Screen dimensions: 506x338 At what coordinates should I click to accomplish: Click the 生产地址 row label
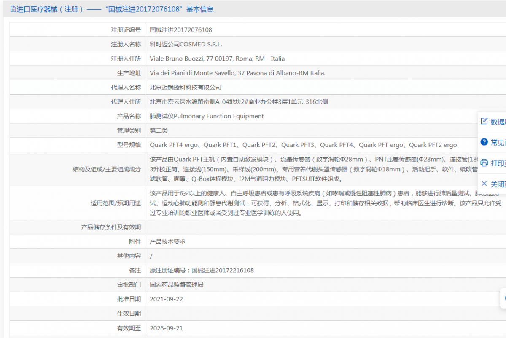click(129, 73)
